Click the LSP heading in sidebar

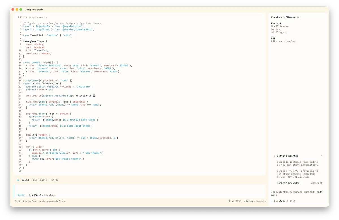[x=273, y=38]
